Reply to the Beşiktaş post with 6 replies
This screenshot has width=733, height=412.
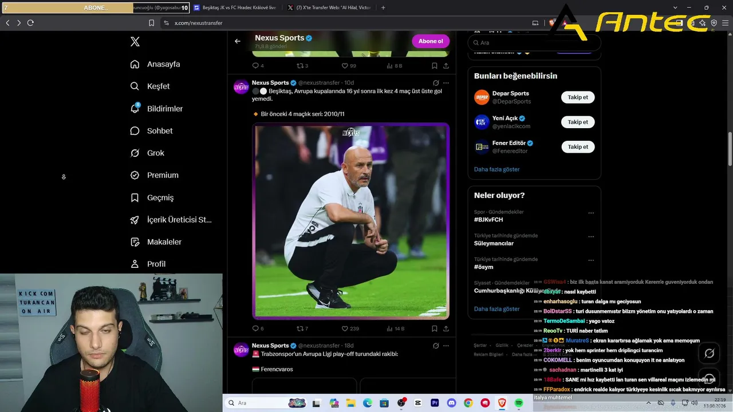tap(258, 328)
